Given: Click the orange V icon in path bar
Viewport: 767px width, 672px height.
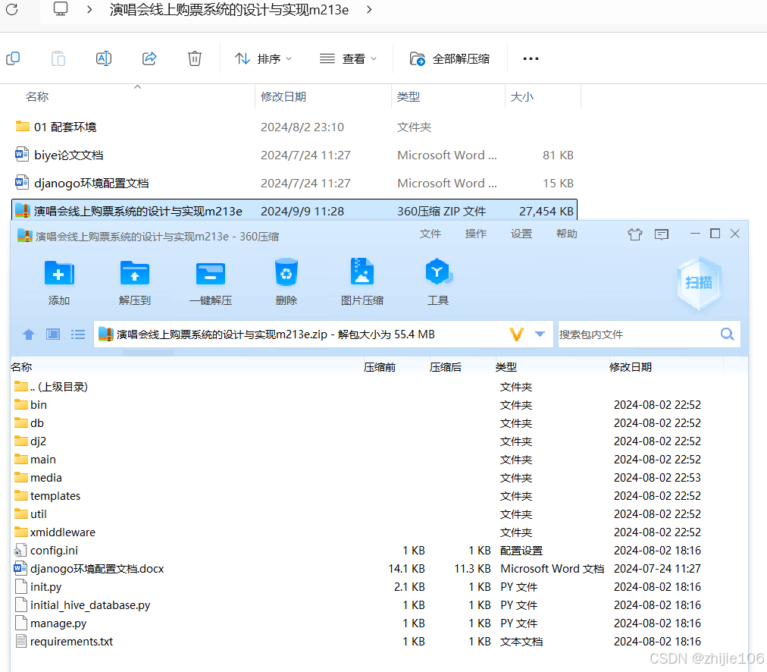Looking at the screenshot, I should pos(517,334).
